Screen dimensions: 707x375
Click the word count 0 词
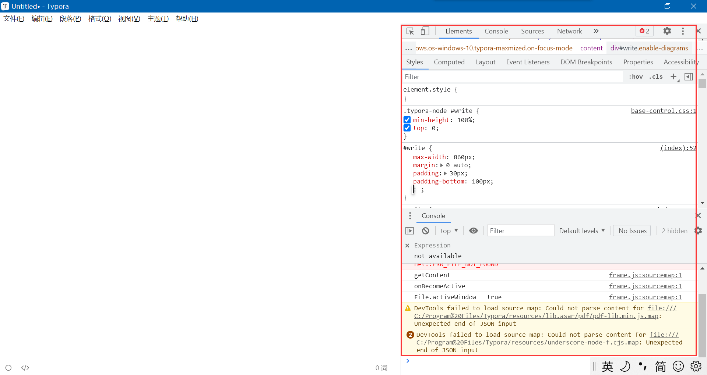pos(381,368)
